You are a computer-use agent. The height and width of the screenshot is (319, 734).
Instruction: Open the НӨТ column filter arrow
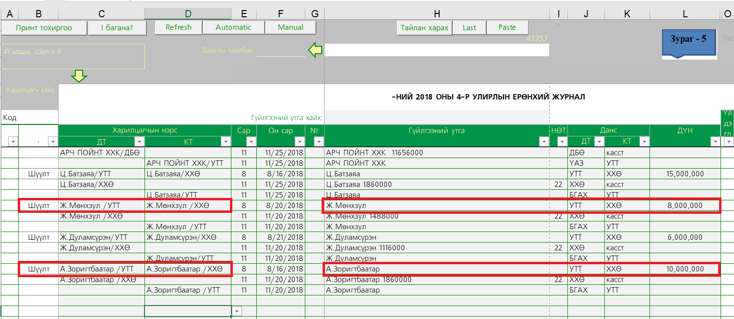(562, 141)
